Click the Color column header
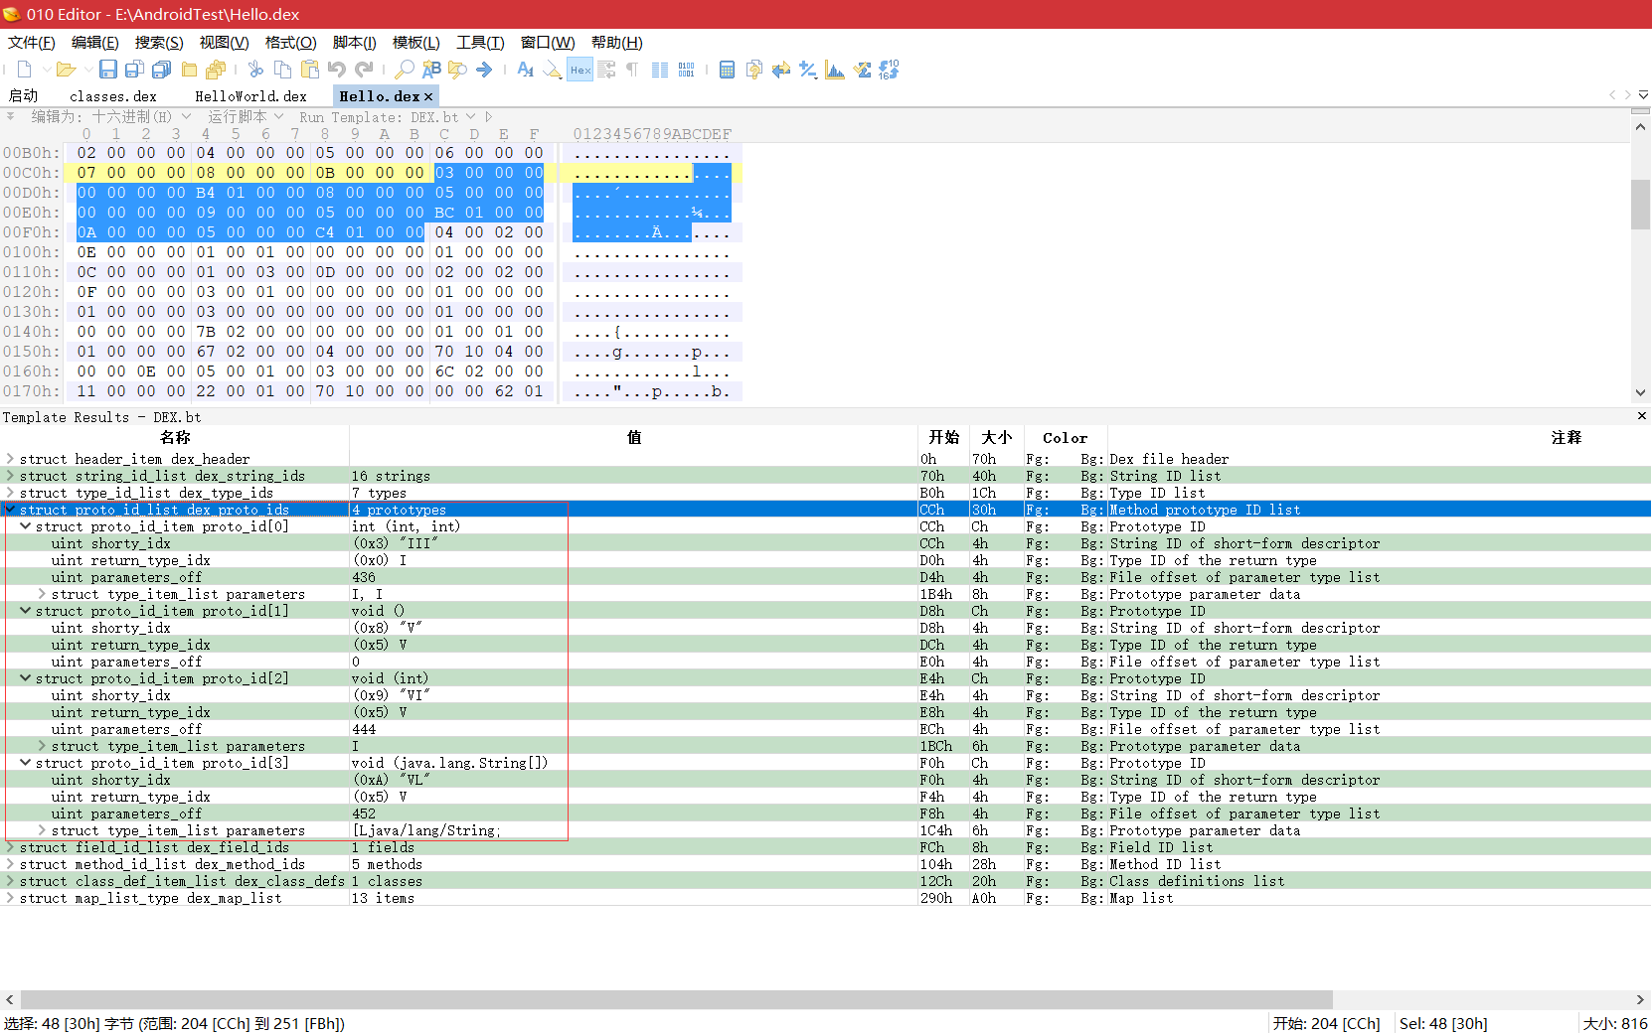 (x=1066, y=438)
